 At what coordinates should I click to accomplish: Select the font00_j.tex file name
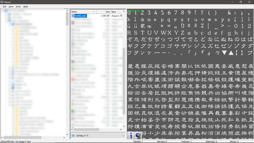click(x=81, y=16)
